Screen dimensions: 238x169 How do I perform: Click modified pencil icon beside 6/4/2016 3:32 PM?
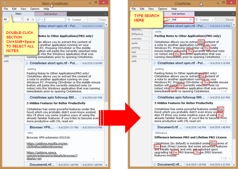[209, 164]
